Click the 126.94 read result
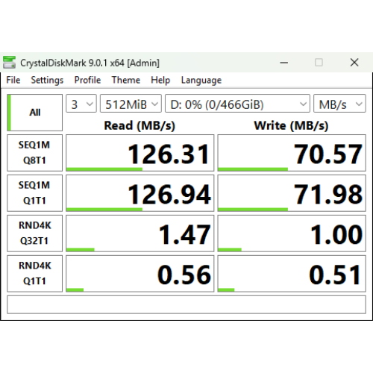The image size is (373, 373). (x=140, y=193)
